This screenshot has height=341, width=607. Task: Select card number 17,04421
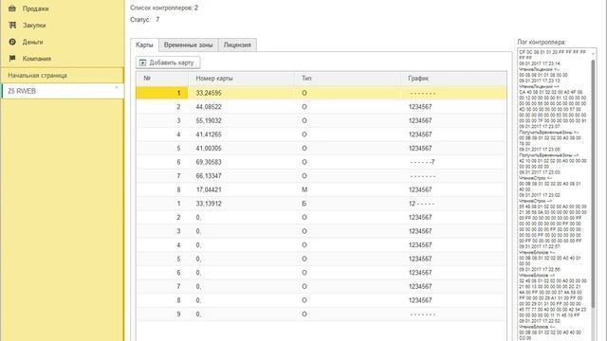coord(209,189)
